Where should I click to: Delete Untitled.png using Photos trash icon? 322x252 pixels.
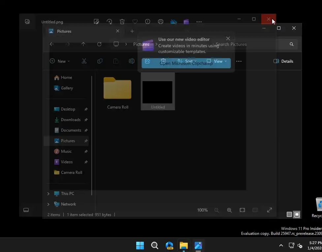pos(122,21)
